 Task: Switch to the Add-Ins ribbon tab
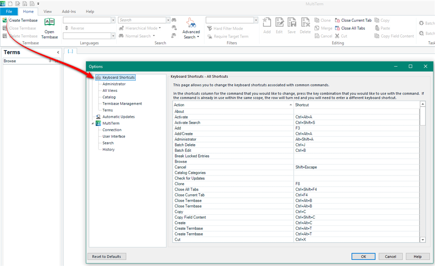click(x=69, y=12)
